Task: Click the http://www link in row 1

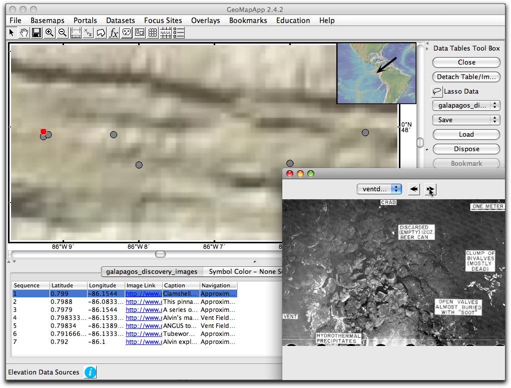Action: pyautogui.click(x=143, y=293)
